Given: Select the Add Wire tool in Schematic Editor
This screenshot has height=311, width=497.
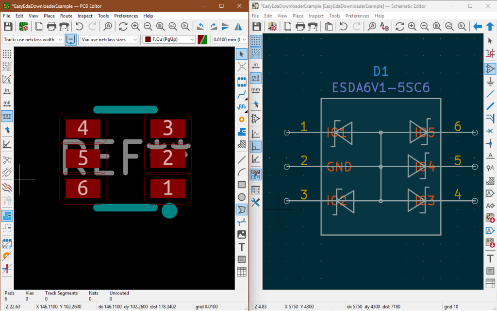Looking at the screenshot, I should pyautogui.click(x=491, y=94).
